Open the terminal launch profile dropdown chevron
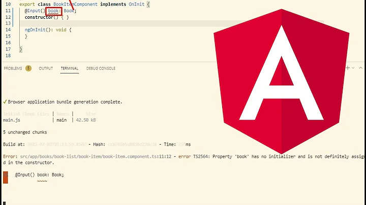The height and width of the screenshot is (205, 366). 353,68
